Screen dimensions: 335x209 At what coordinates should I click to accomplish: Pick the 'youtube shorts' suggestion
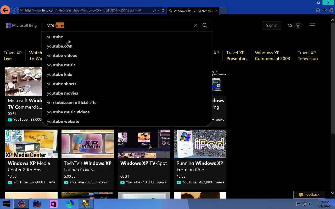tap(127, 84)
